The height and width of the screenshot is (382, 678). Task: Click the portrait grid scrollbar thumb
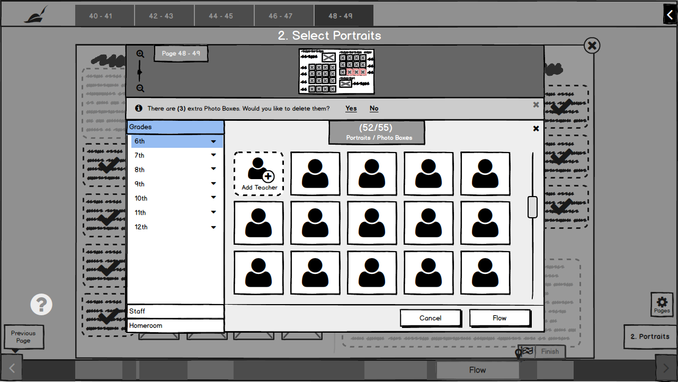pos(532,207)
